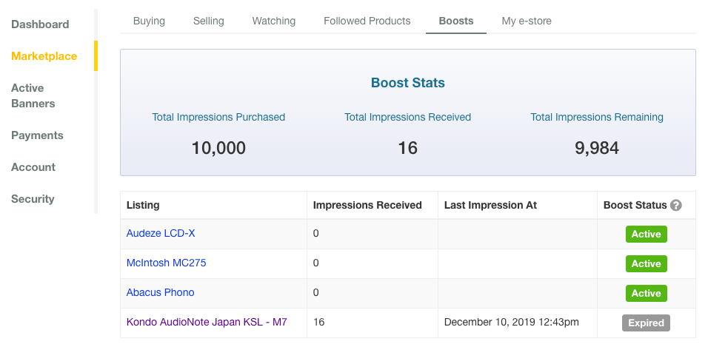This screenshot has height=347, width=708.
Task: Select the Boosts tab
Action: (x=456, y=21)
